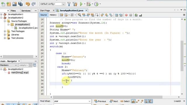
Task: Comment selected lines icon
Action: point(136,15)
